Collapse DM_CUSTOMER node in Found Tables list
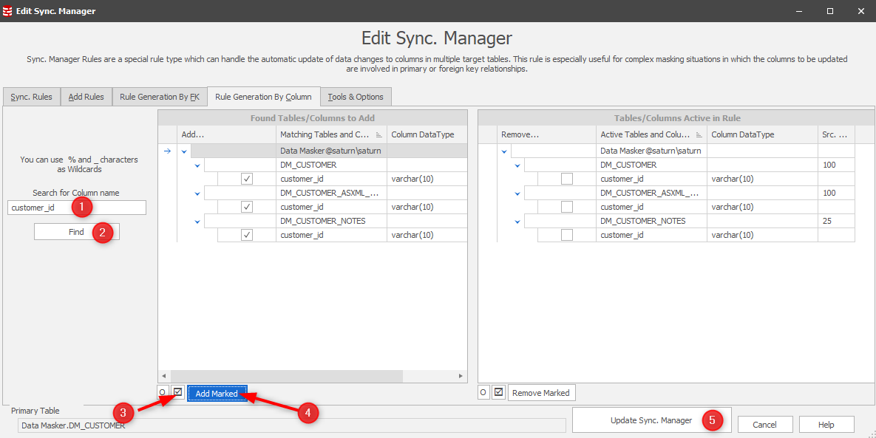The width and height of the screenshot is (876, 438). pos(197,165)
